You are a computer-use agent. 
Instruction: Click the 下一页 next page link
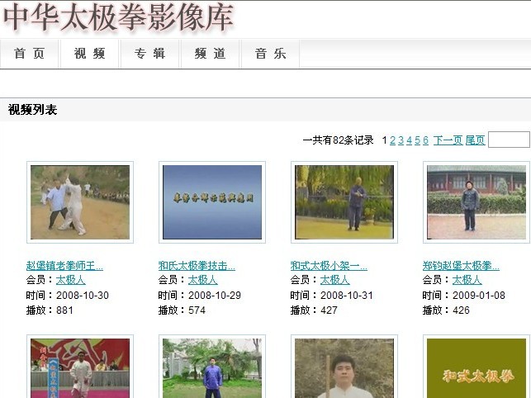448,140
